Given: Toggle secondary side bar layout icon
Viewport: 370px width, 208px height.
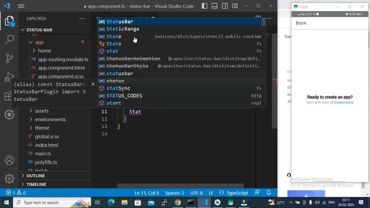Looking at the screenshot, I should [x=225, y=6].
